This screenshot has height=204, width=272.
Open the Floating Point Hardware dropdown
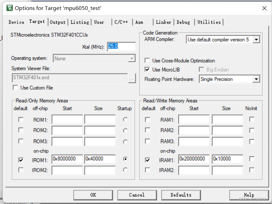point(256,79)
